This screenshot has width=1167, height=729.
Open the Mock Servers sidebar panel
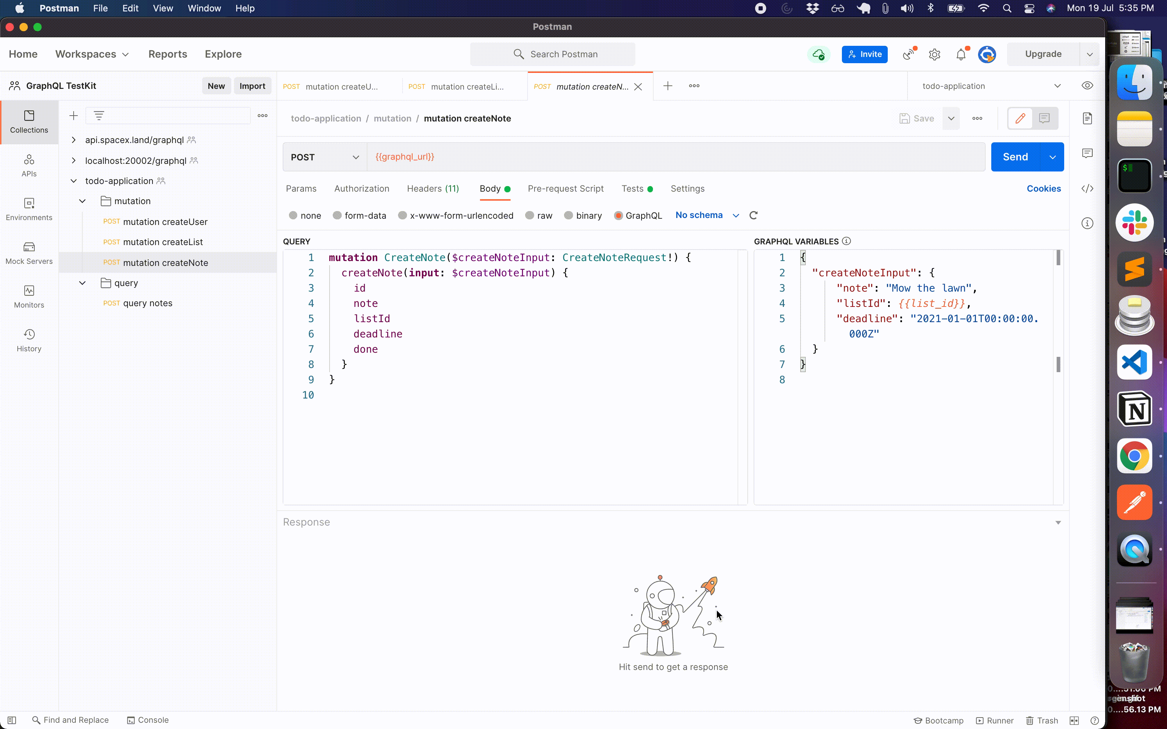[x=29, y=253]
